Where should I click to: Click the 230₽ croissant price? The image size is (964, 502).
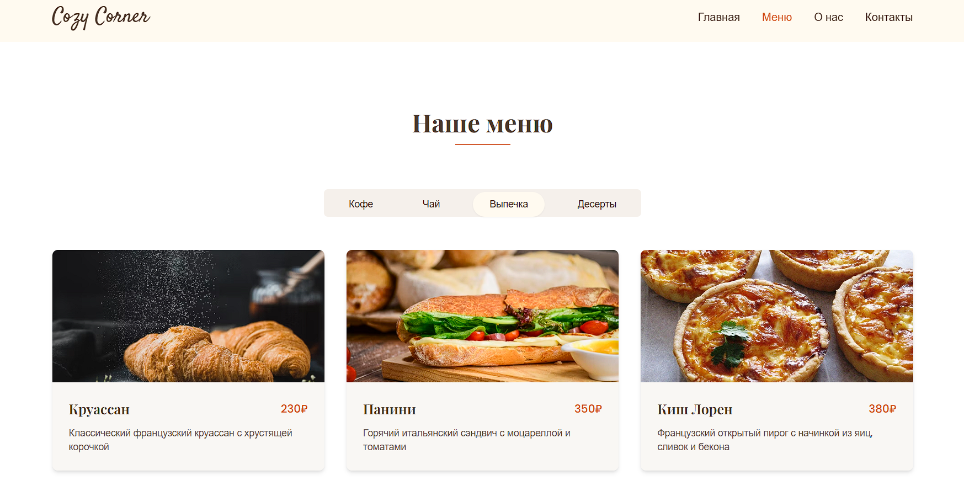point(294,409)
